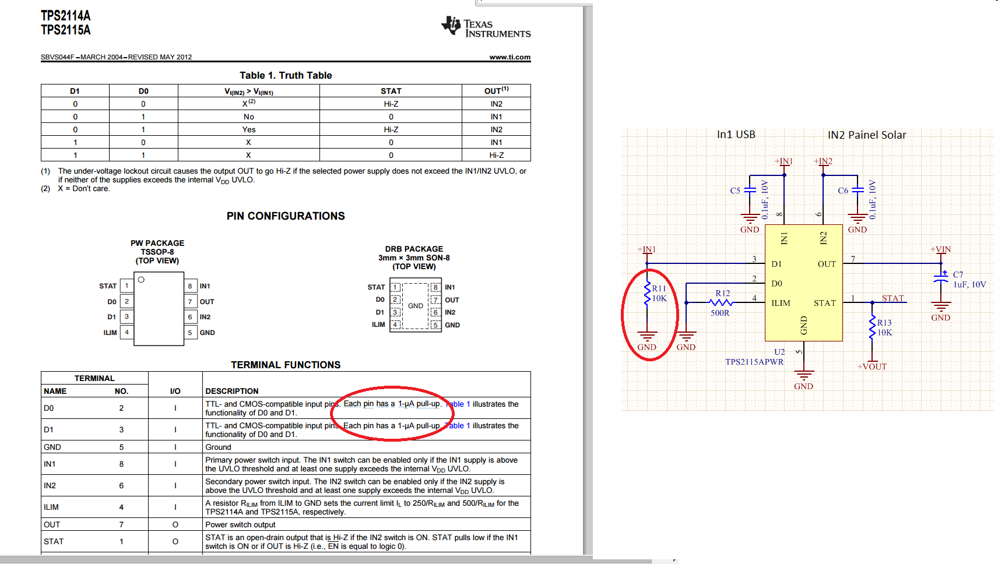This screenshot has width=998, height=564.
Task: Click the I/O column header
Action: (175, 391)
